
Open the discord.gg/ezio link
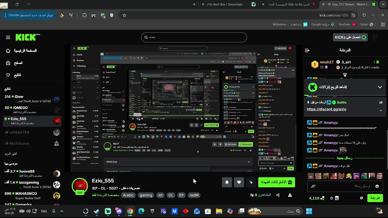point(326,109)
